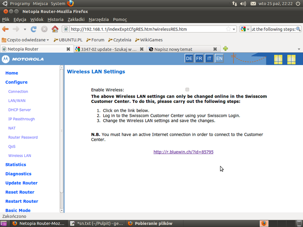Open a new tab with the plus icon

[225, 48]
